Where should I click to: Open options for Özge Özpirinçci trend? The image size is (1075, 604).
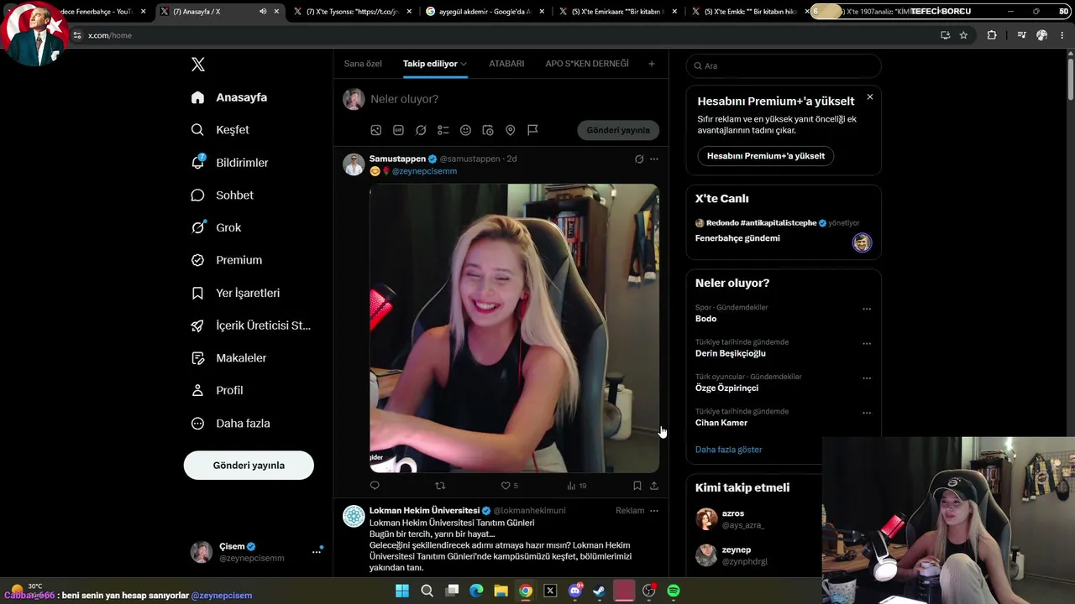(867, 378)
